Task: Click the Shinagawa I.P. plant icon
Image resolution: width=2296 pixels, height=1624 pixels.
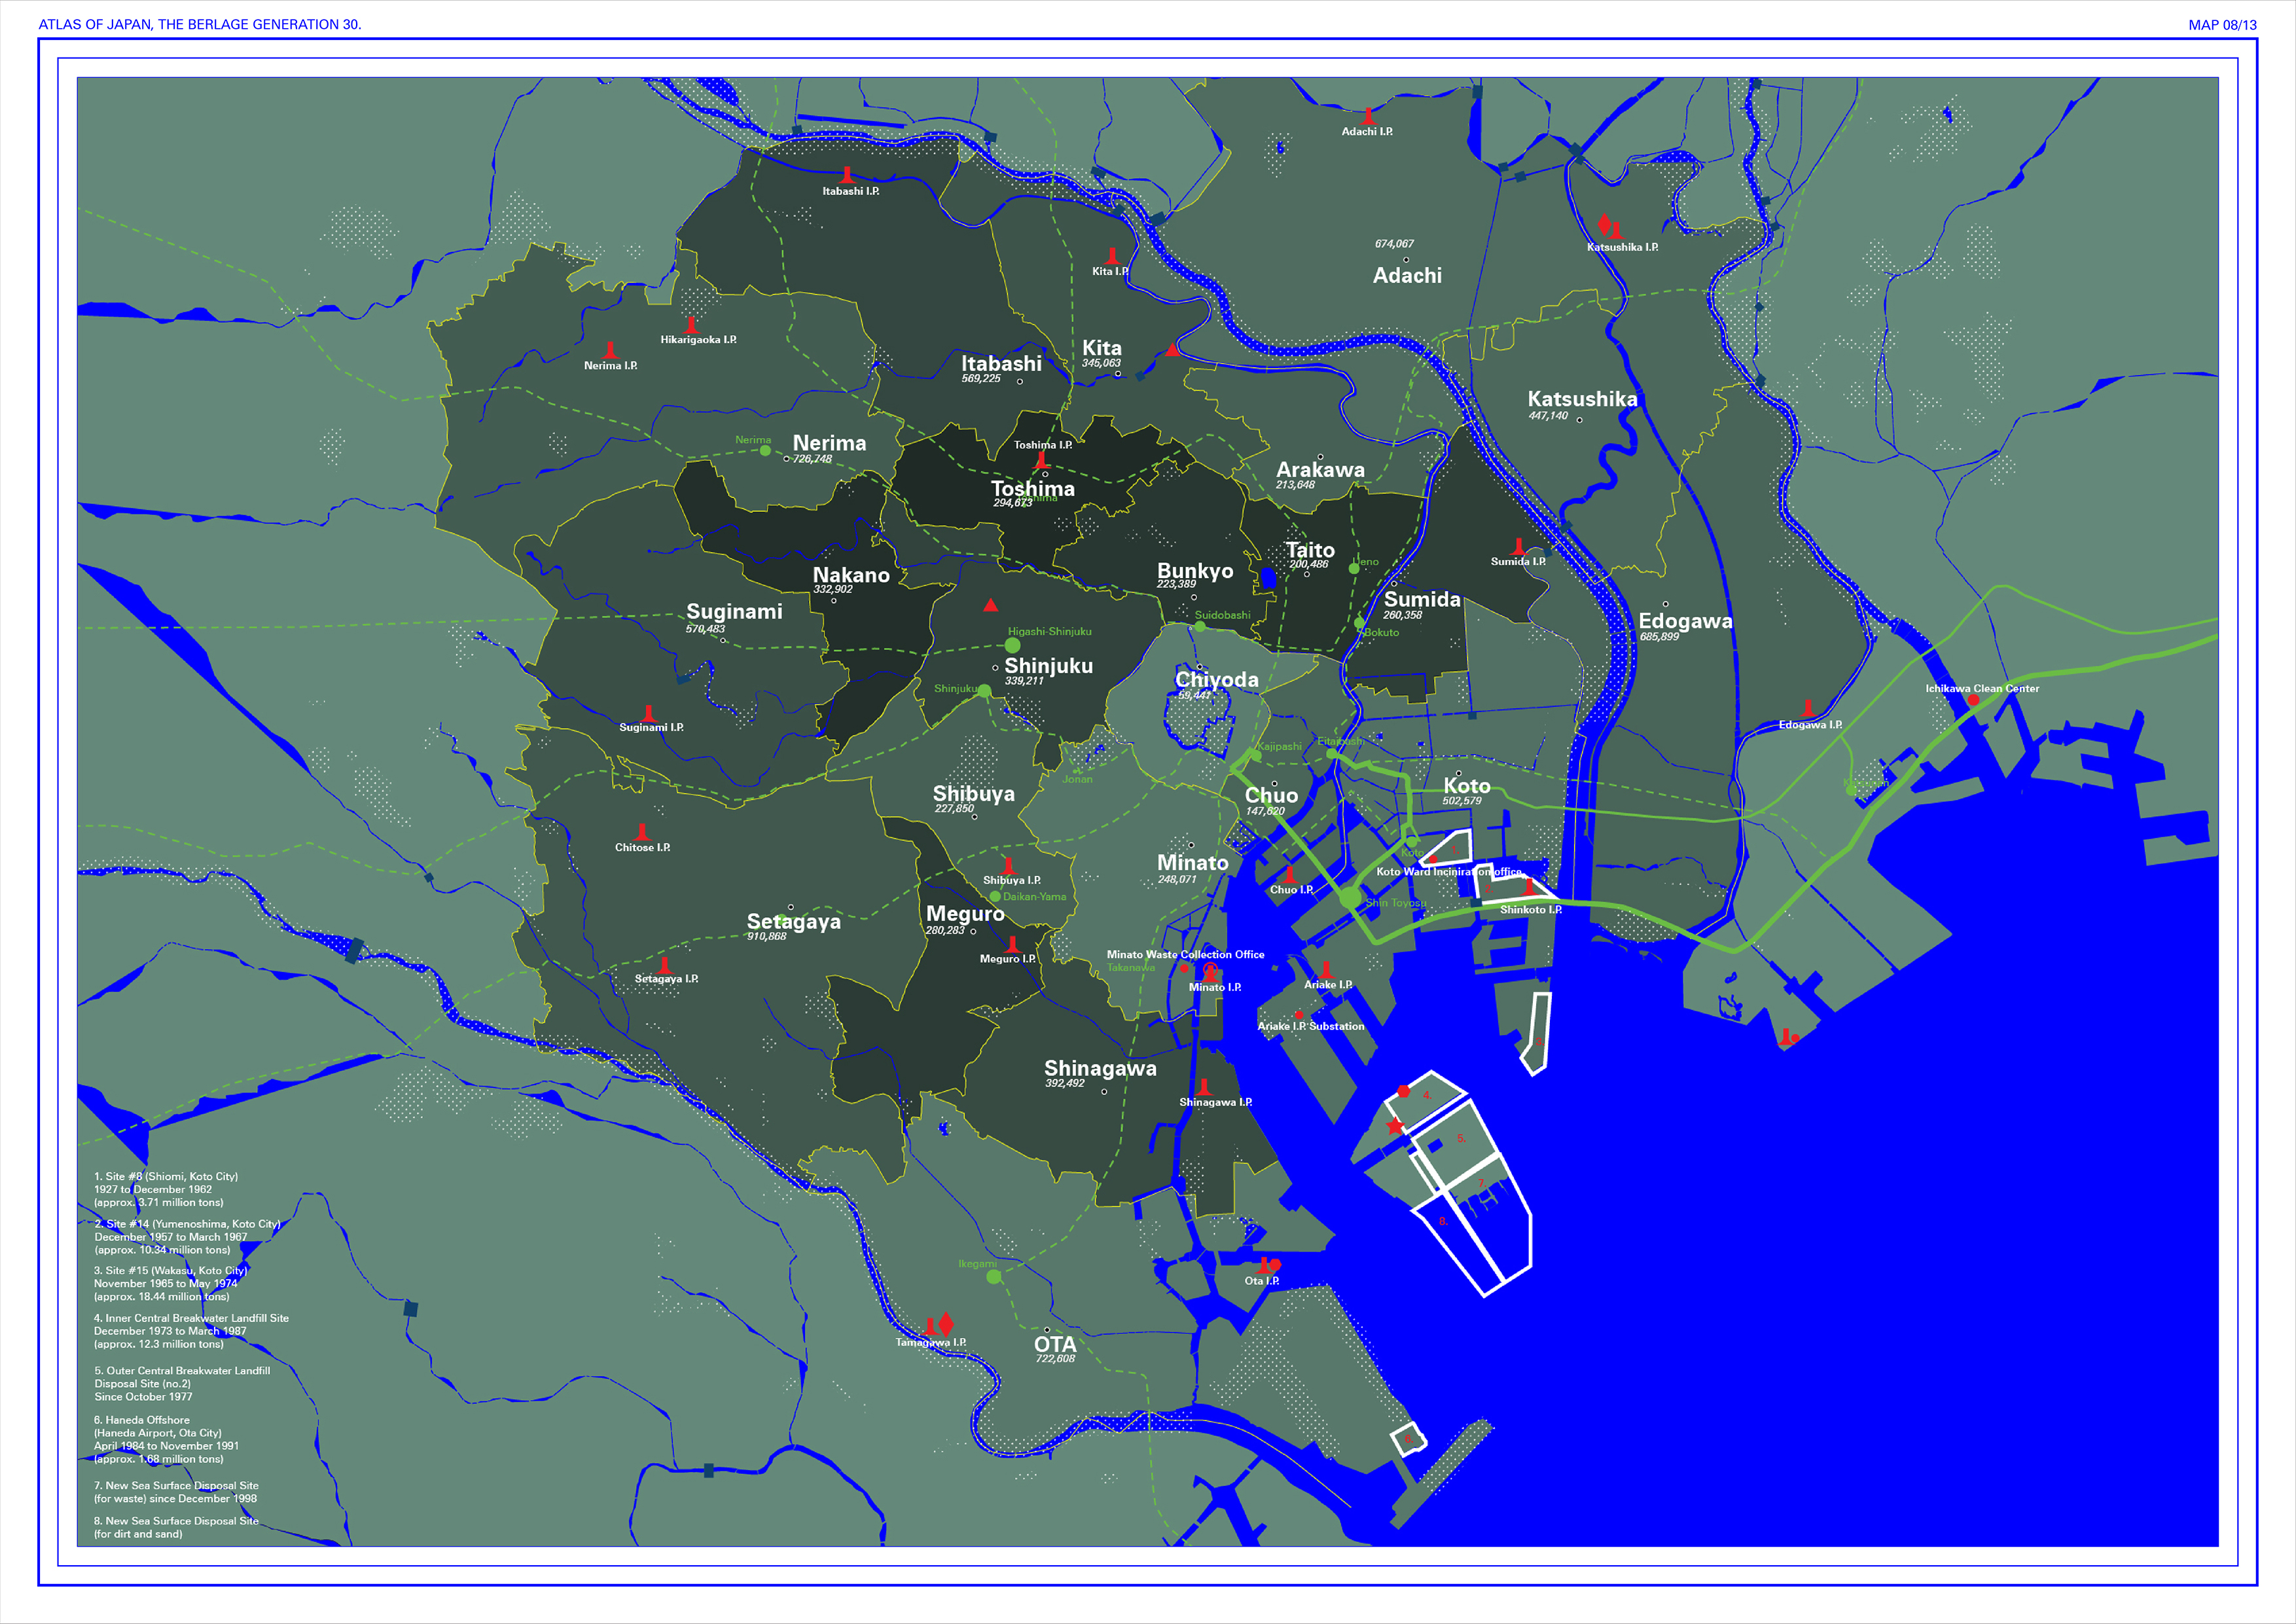Action: (x=1204, y=1087)
